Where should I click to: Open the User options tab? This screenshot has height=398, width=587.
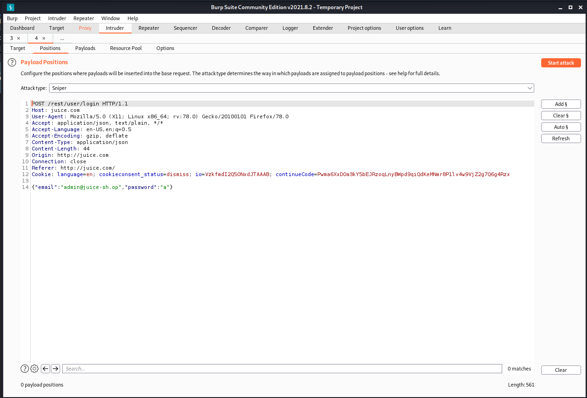tap(410, 28)
